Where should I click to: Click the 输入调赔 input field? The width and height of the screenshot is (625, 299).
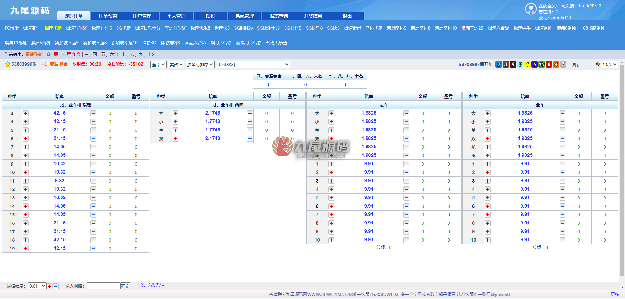104,286
